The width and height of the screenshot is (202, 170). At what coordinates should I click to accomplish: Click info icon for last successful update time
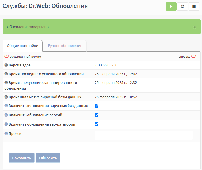[6, 74]
